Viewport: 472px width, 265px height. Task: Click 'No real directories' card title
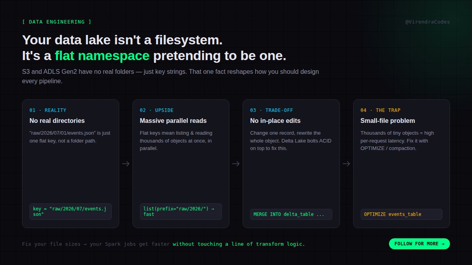click(x=57, y=121)
